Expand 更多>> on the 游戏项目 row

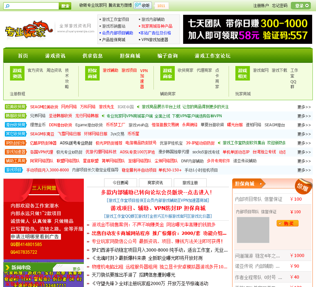click(x=304, y=170)
